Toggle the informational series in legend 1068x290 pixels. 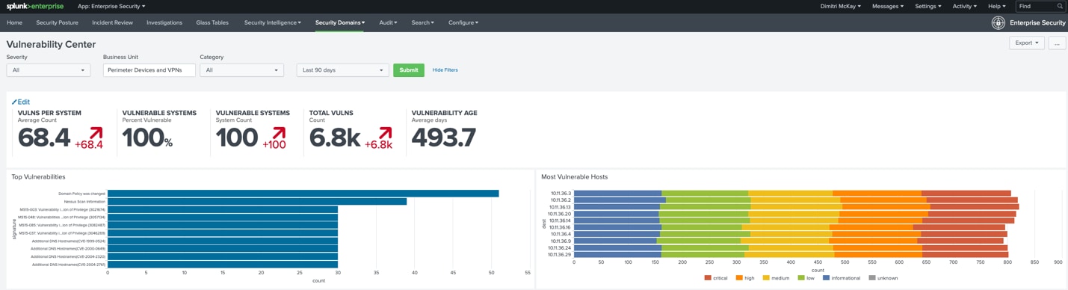coord(842,278)
